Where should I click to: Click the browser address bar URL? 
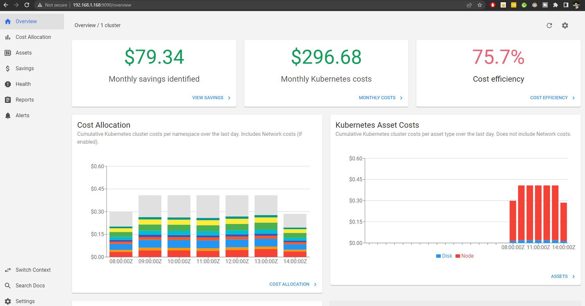tap(102, 5)
